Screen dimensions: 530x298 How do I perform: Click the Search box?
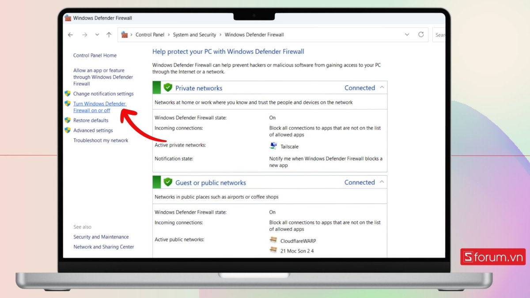coord(439,35)
